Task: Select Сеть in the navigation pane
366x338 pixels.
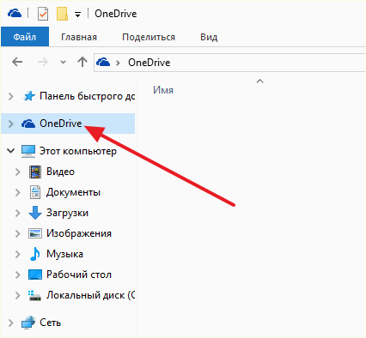Action: click(50, 323)
